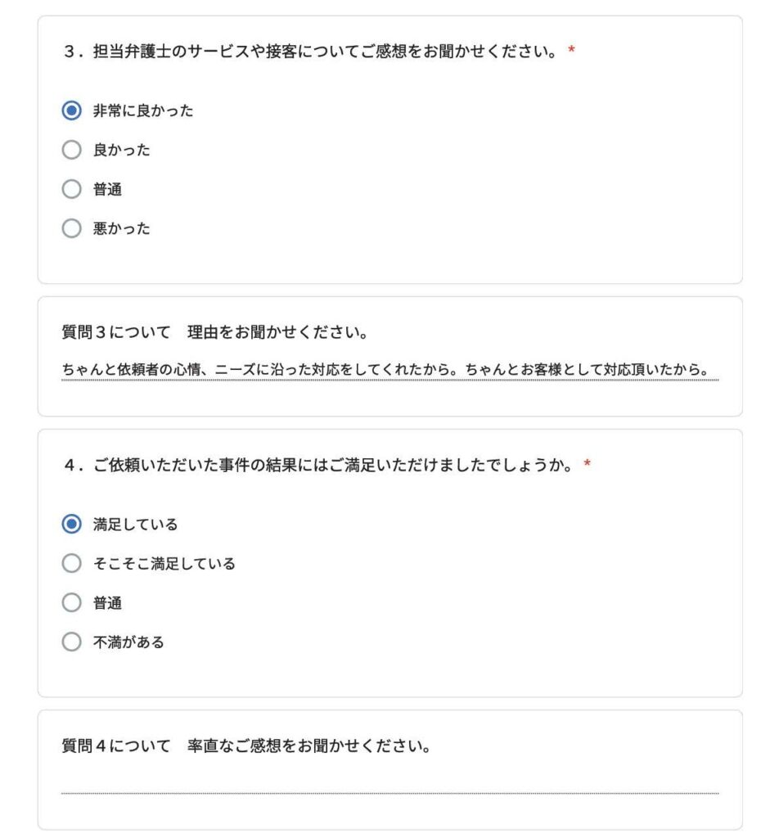The height and width of the screenshot is (838, 779).
Task: Select the 満足している radio circle
Action: [x=71, y=524]
